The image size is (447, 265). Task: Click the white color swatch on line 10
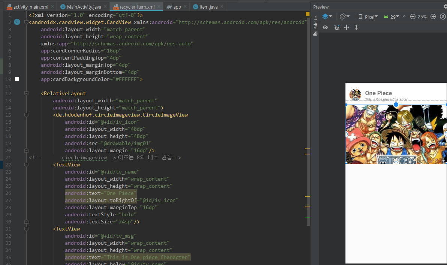pyautogui.click(x=17, y=79)
